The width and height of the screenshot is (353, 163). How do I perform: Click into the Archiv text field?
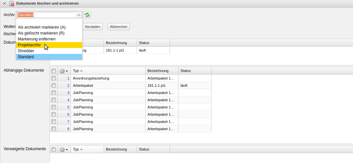click(x=46, y=15)
